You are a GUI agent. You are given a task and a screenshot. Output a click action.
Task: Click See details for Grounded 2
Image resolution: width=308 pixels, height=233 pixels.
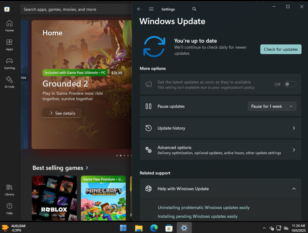click(62, 113)
